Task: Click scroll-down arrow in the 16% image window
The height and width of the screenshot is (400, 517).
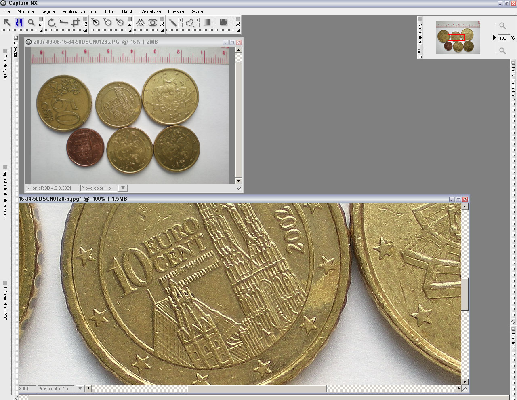Action: click(x=238, y=181)
